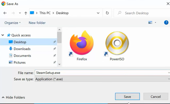Click the pin icon beside Documents
The image size is (170, 104).
(x=55, y=56)
